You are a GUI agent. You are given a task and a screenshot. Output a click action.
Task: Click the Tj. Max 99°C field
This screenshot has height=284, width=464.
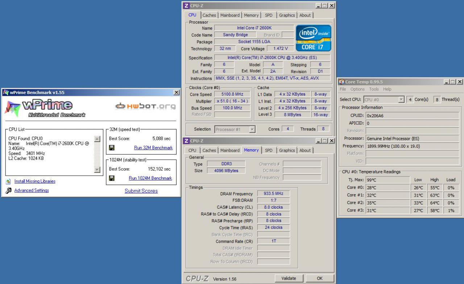388,180
